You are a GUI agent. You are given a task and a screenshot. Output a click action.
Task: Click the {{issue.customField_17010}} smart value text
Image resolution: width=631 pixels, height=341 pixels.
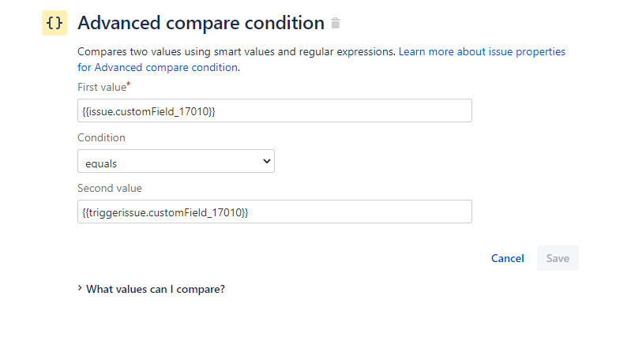(x=148, y=111)
